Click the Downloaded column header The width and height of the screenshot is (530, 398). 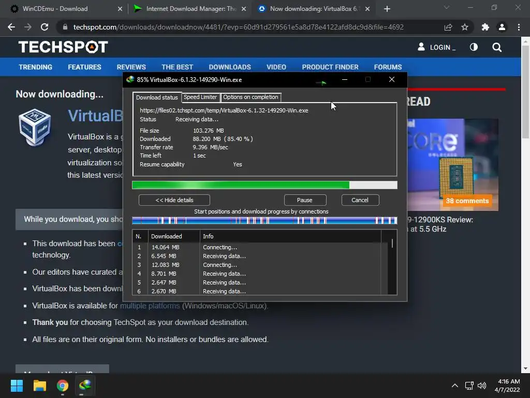[174, 236]
